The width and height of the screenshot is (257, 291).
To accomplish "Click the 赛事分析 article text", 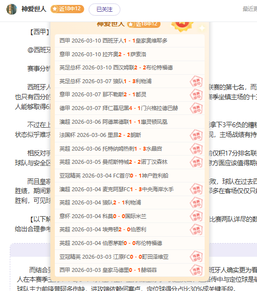I will pos(39,68).
